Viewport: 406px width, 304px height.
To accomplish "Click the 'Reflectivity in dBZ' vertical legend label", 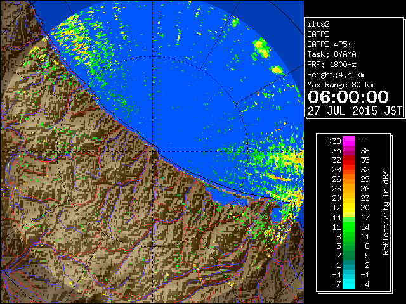I will click(385, 213).
